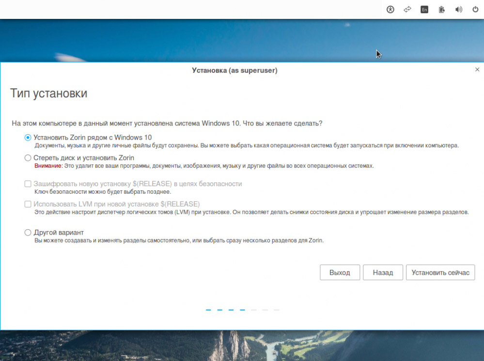This screenshot has width=484, height=361.
Task: Open the accessibility menu icon
Action: pyautogui.click(x=390, y=10)
